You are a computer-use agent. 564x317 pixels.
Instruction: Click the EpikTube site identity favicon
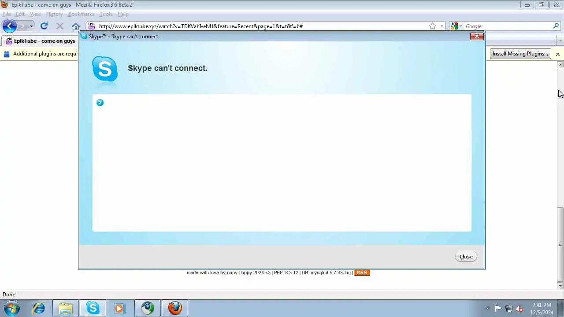pyautogui.click(x=92, y=26)
